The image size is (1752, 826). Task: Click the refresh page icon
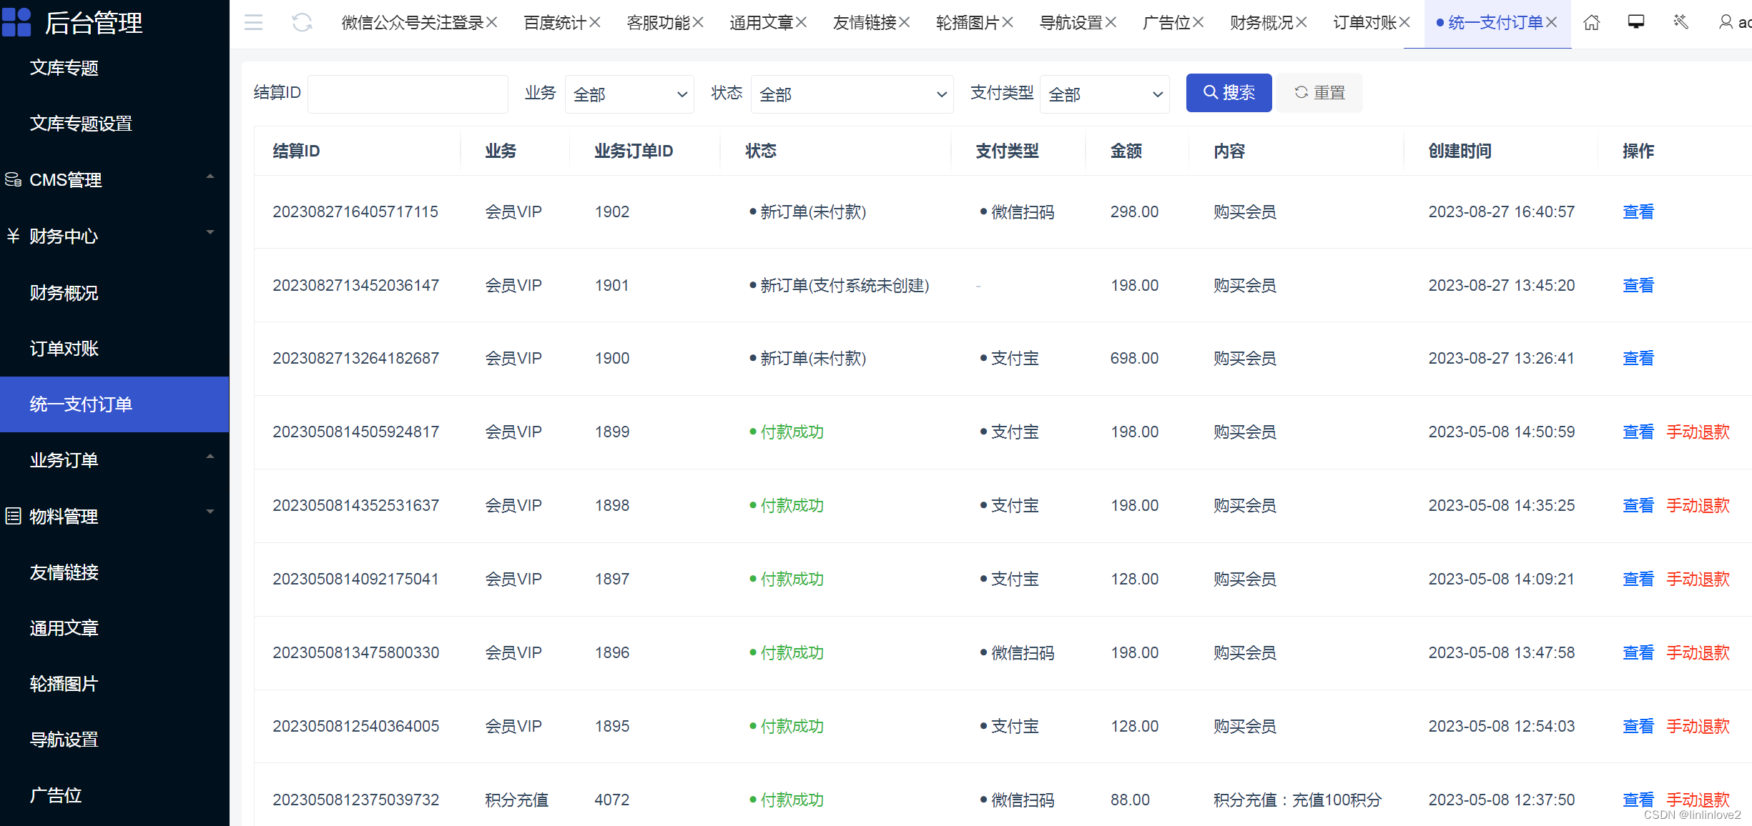(x=302, y=23)
